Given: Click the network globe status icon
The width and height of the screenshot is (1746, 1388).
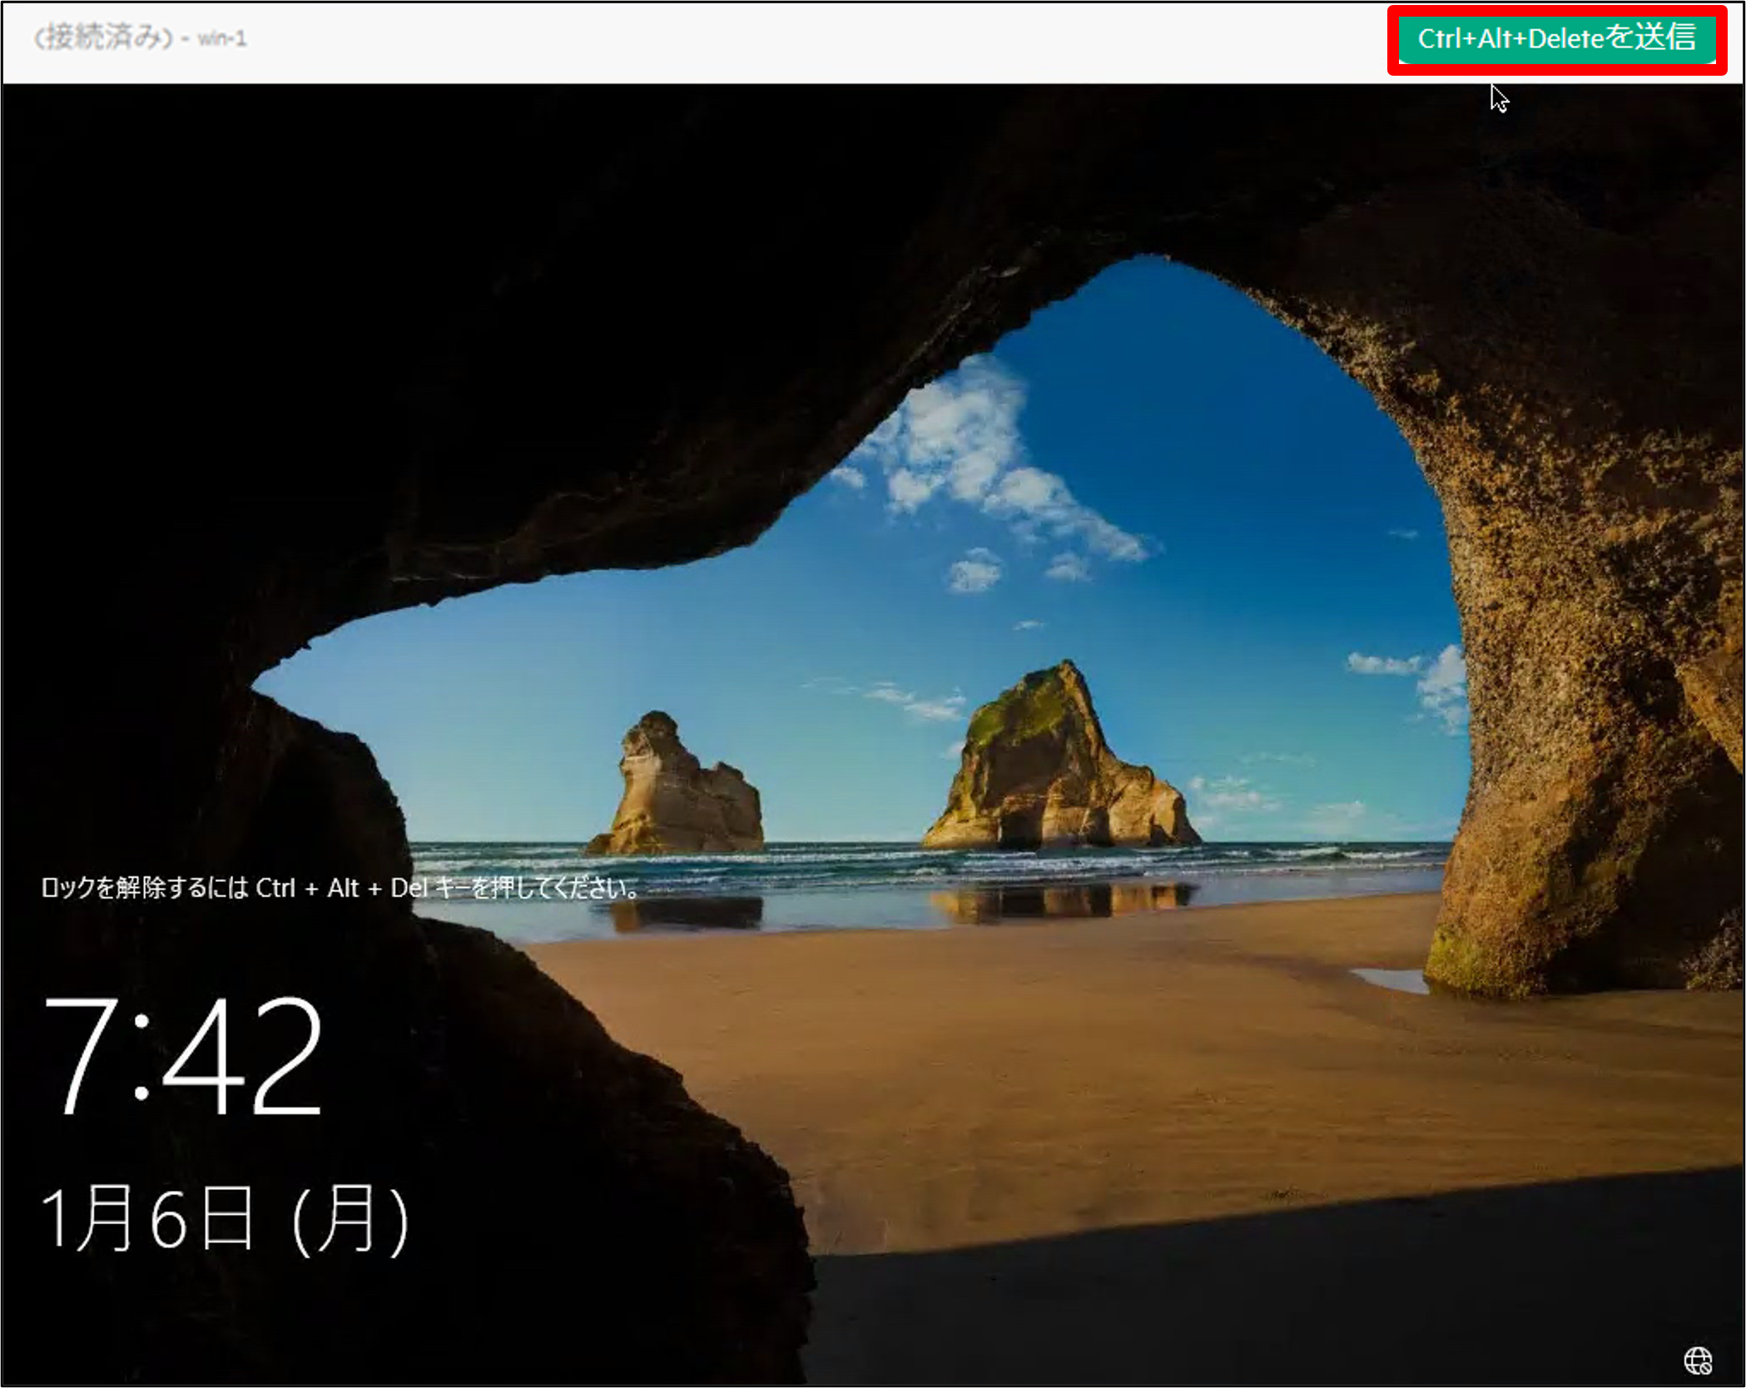Looking at the screenshot, I should tap(1698, 1361).
